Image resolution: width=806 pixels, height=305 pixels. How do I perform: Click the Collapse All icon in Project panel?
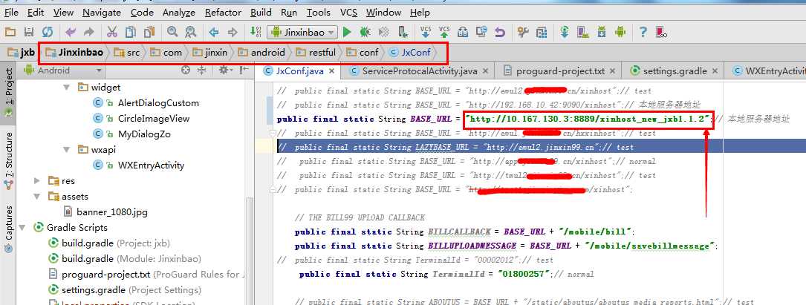[202, 70]
